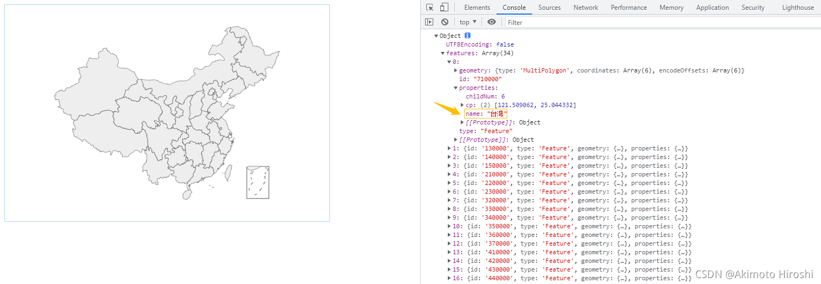Show the console sidebar icon
The width and height of the screenshot is (821, 284).
(429, 22)
